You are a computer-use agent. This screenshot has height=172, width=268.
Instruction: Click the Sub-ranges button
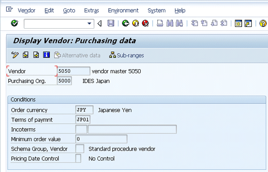point(127,55)
